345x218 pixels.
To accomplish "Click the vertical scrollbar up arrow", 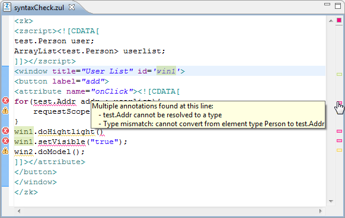I will coord(331,21).
